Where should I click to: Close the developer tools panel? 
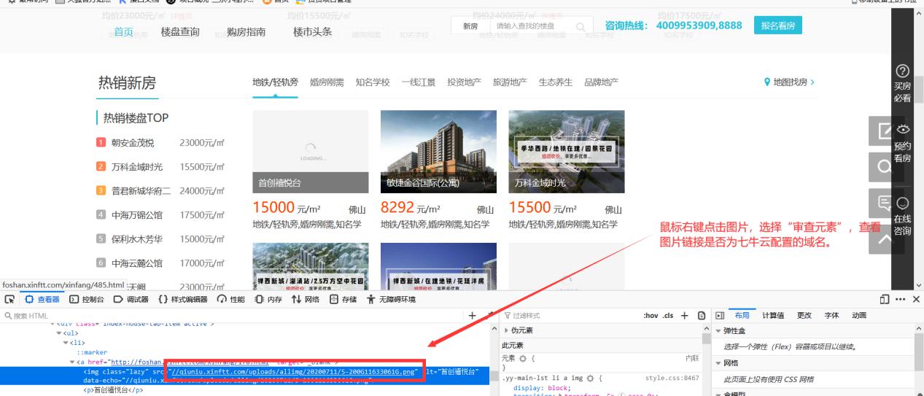click(916, 300)
